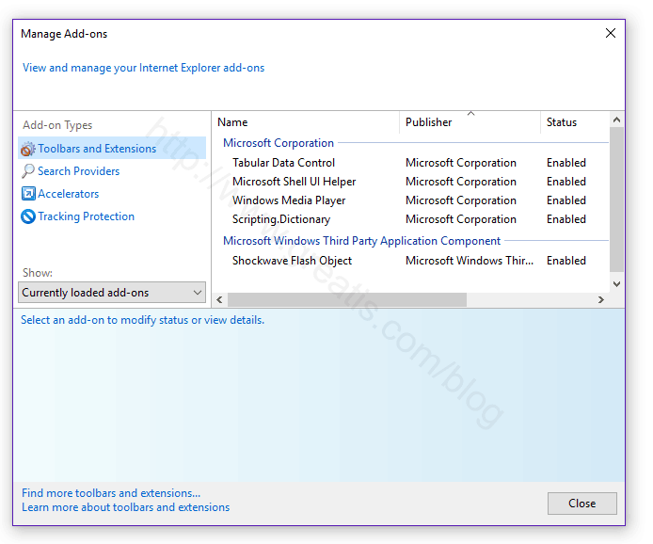Image resolution: width=653 pixels, height=544 pixels.
Task: Click the Accelerators icon
Action: (x=28, y=194)
